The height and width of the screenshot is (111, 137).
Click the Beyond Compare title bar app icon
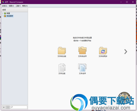pos(3,2)
